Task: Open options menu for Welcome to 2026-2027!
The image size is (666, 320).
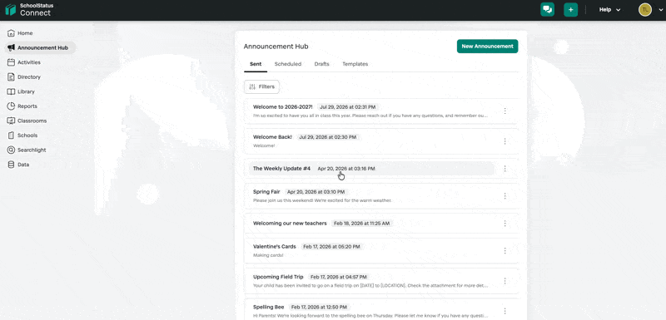Action: coord(504,111)
